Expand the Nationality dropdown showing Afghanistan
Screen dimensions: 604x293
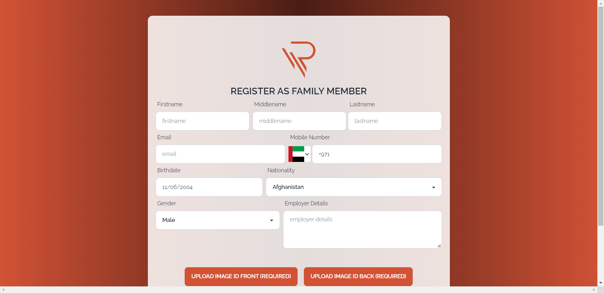pos(354,187)
